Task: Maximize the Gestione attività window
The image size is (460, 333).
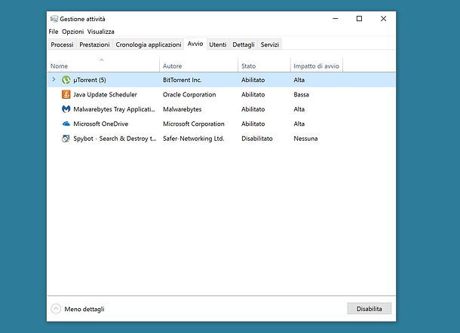Action: [359, 19]
